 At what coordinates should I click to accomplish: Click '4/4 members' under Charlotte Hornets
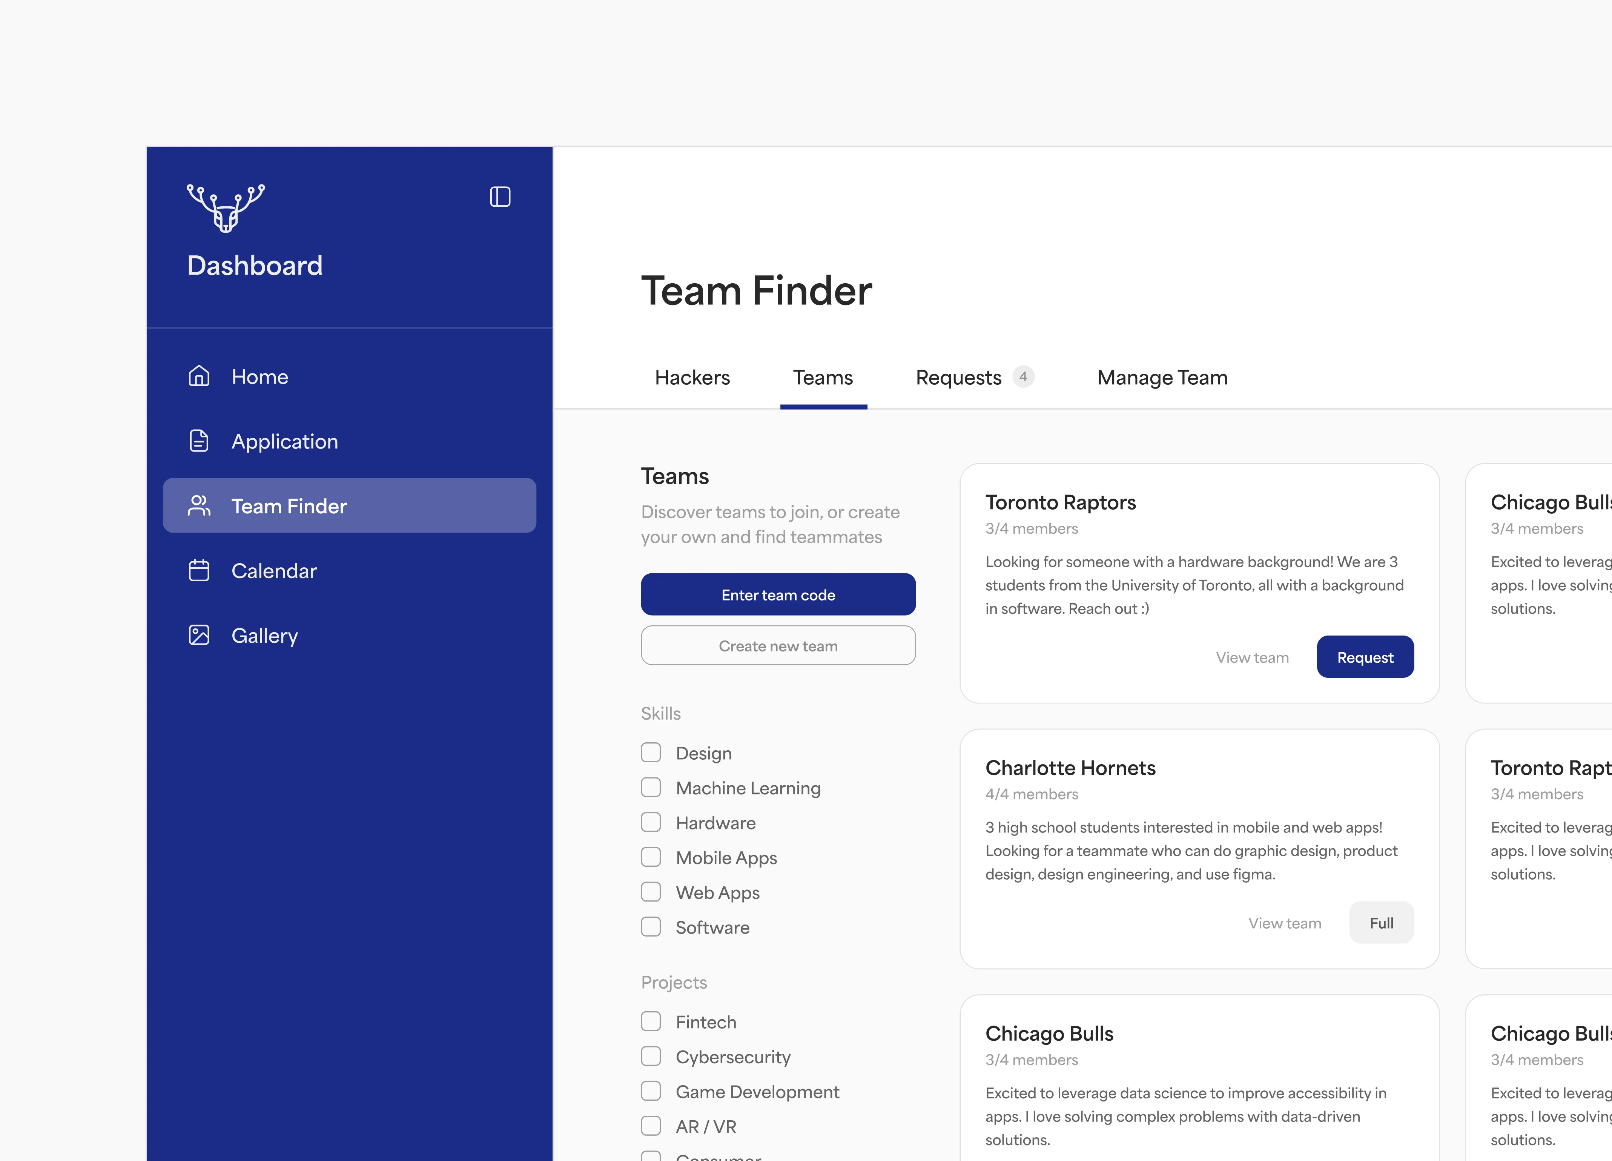(x=1032, y=794)
